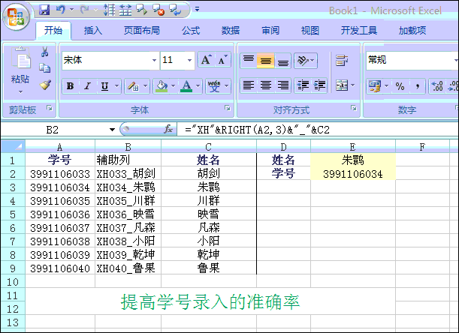Click the accounting number format icon
The image size is (459, 333).
[x=375, y=86]
